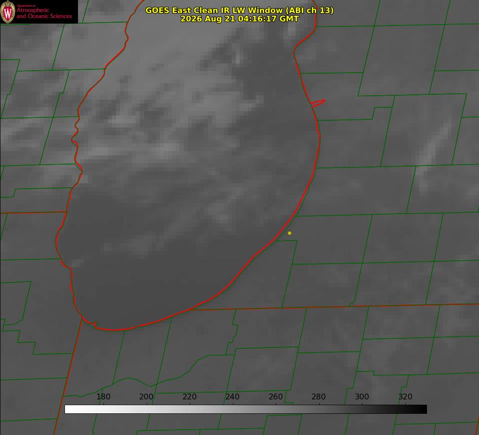Click the 300 temperature scale label
Viewport: 479px width, 435px height.
click(362, 397)
